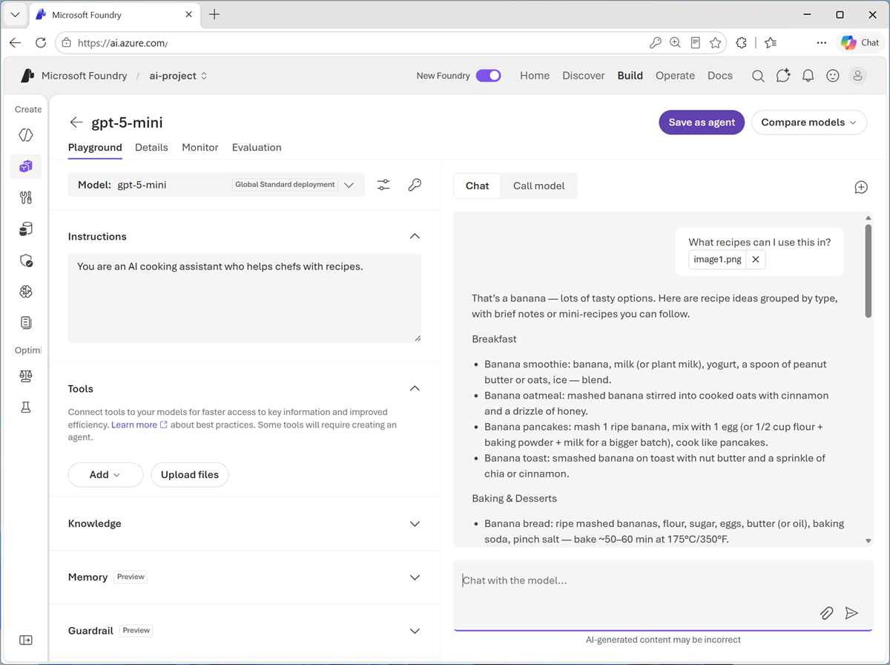
Task: Open a new browser tab
Action: coord(214,15)
